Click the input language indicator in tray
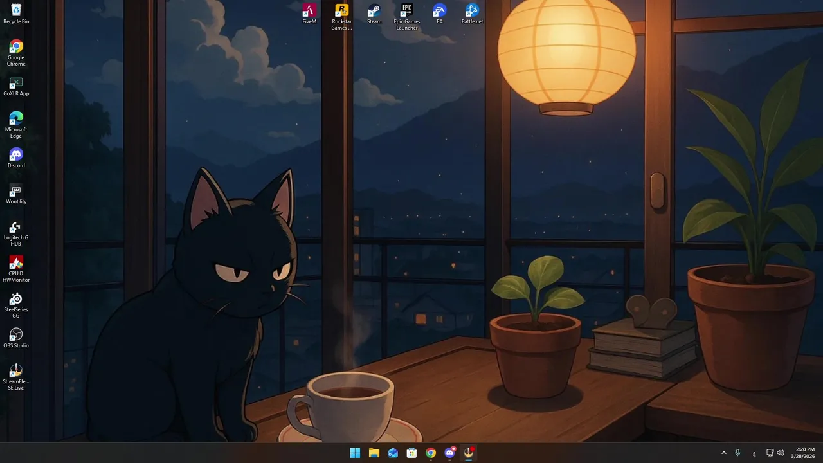 [754, 453]
